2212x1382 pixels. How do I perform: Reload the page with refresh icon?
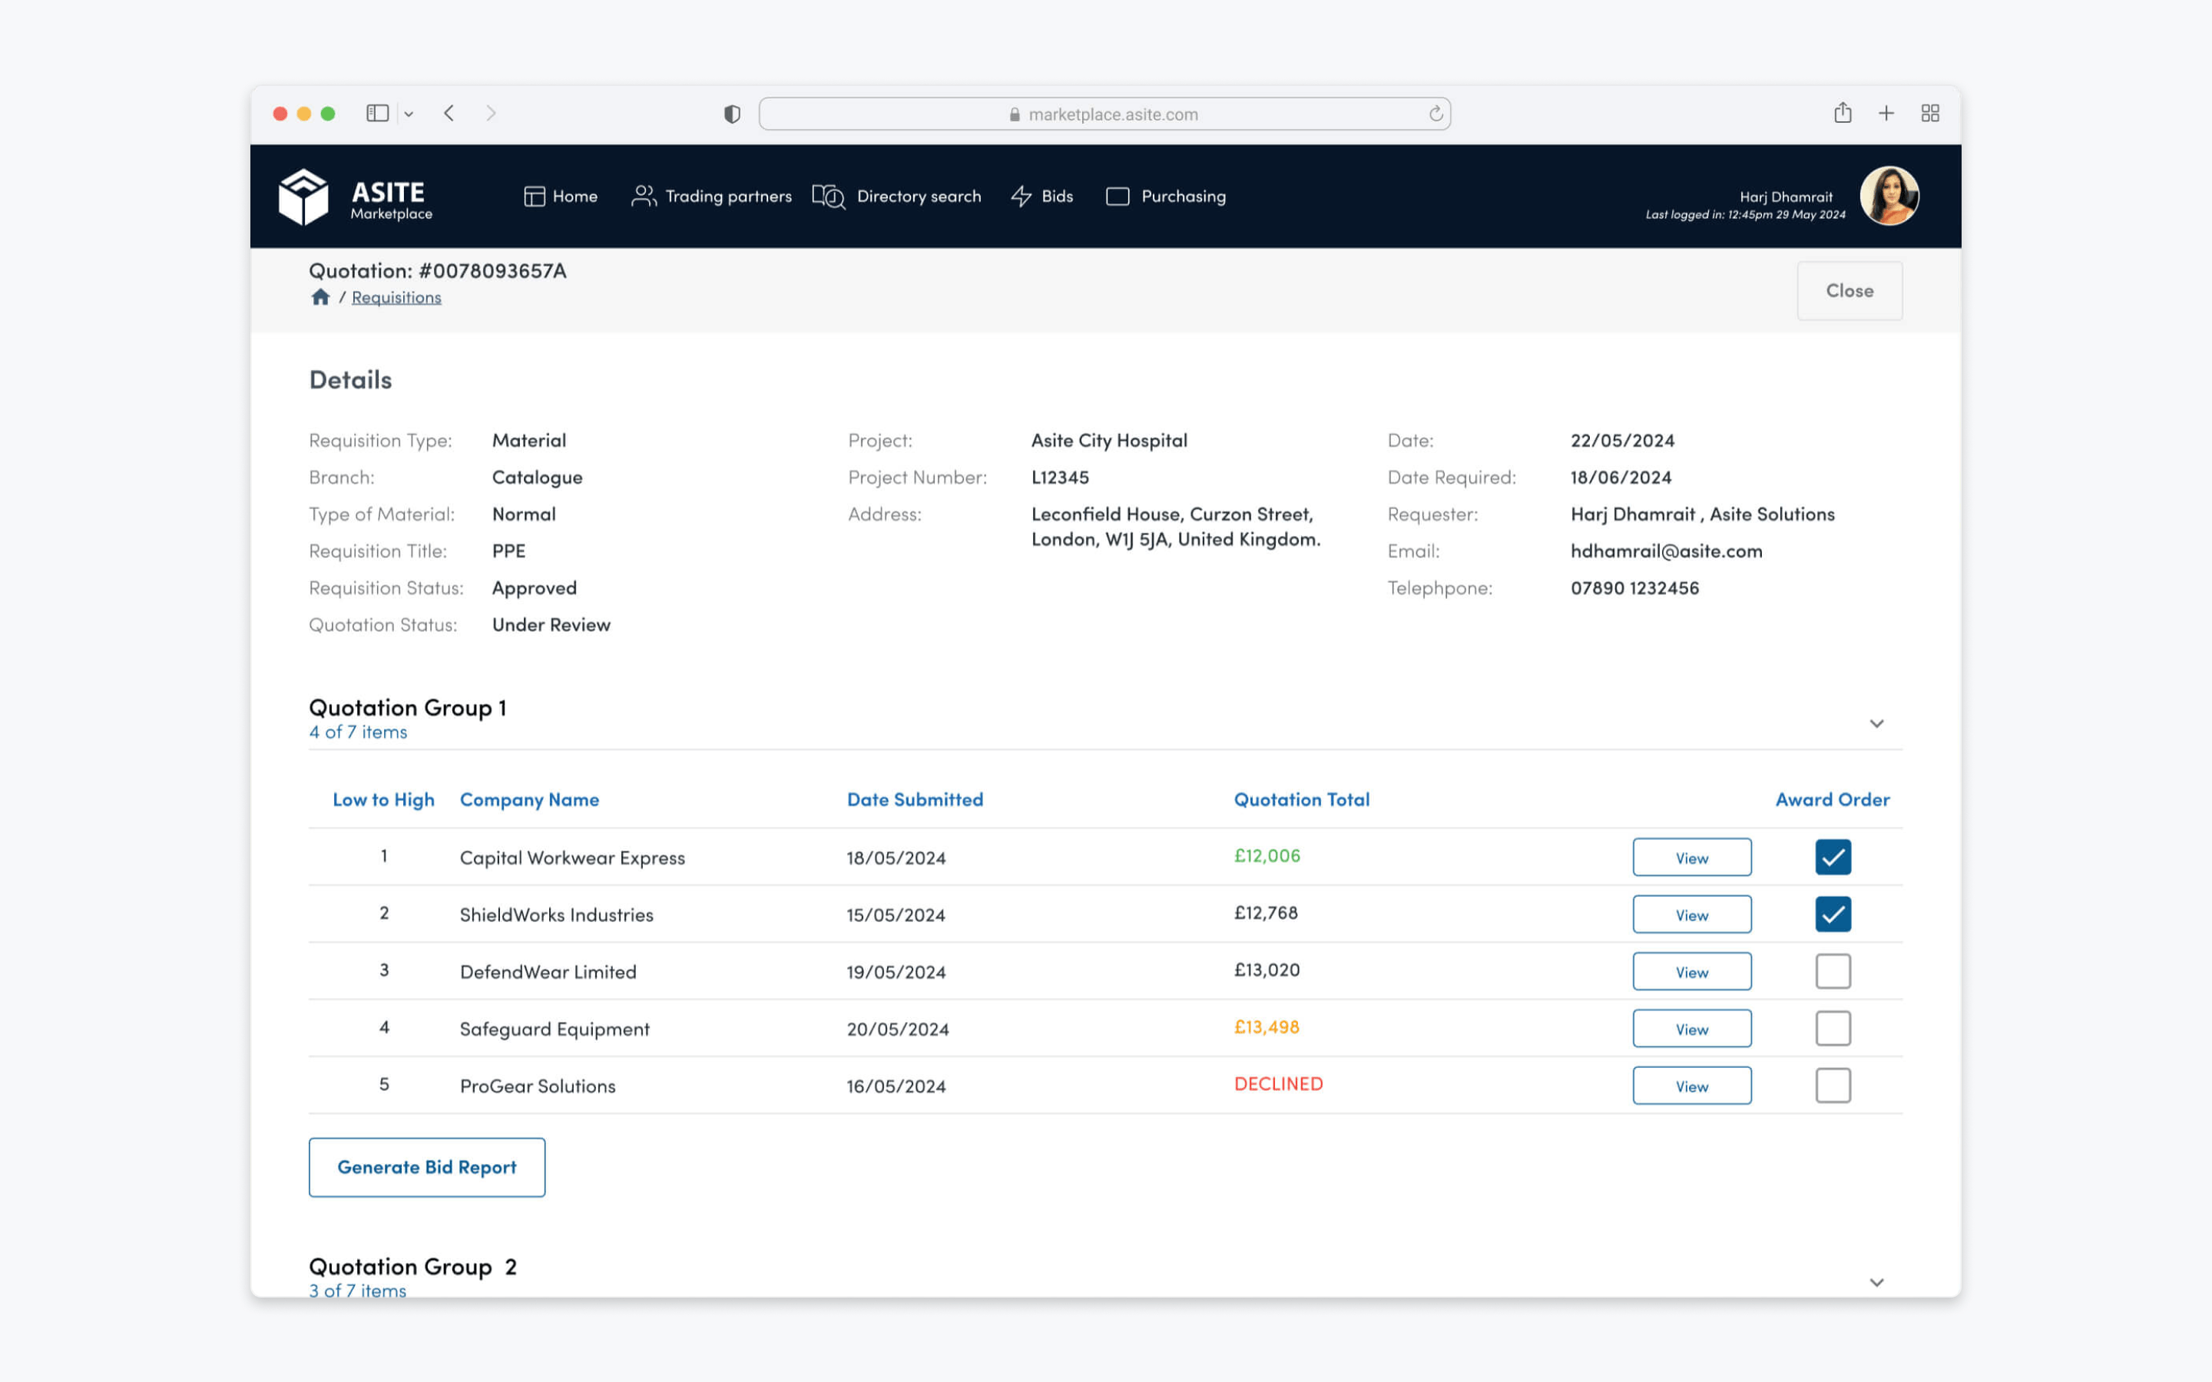1436,114
